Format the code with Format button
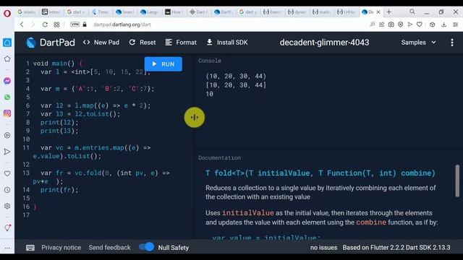 coord(181,43)
